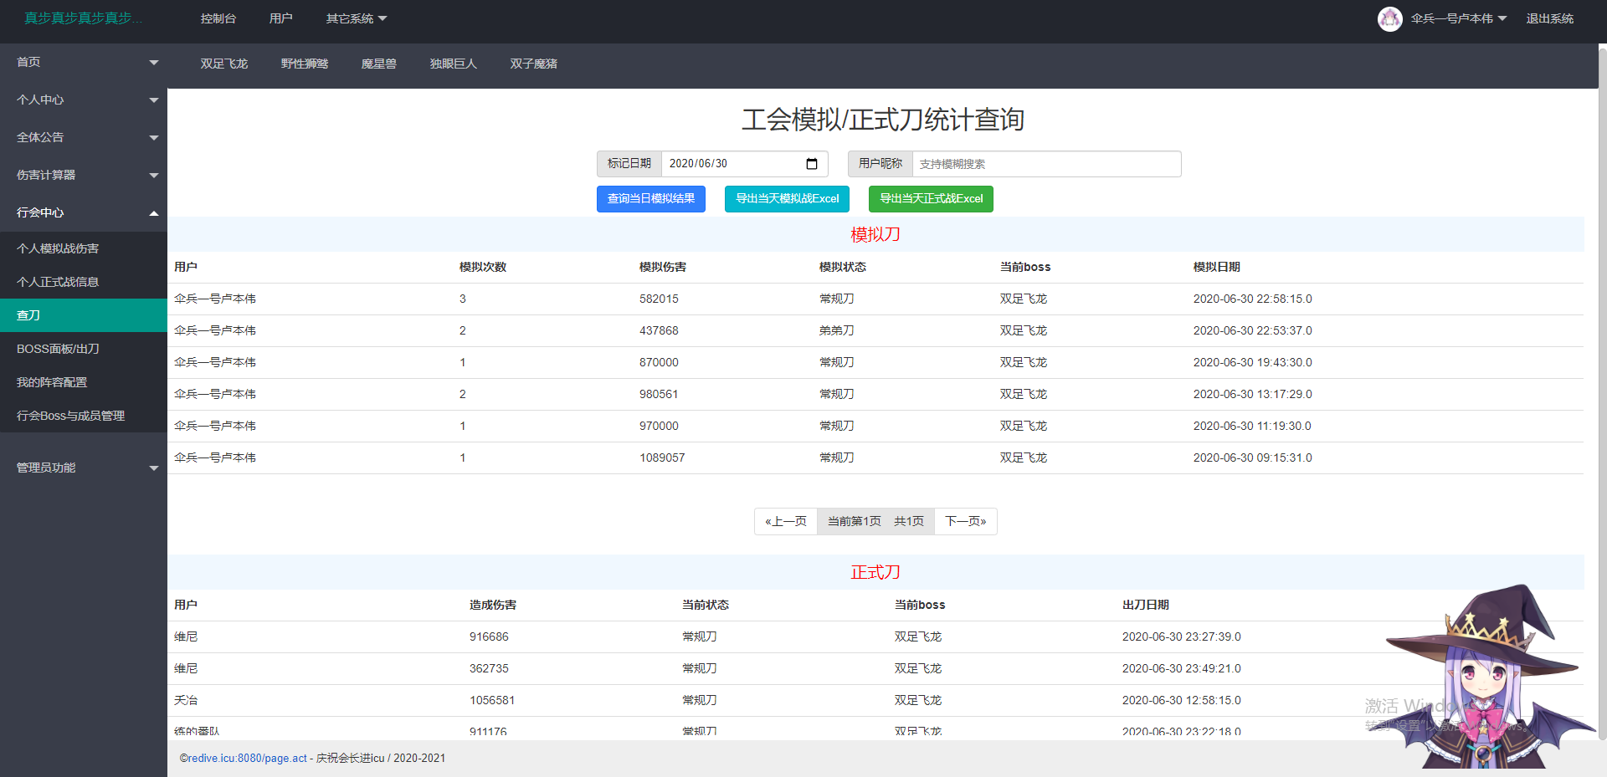Open the calendar picker icon in date field
The width and height of the screenshot is (1607, 777).
(x=811, y=164)
